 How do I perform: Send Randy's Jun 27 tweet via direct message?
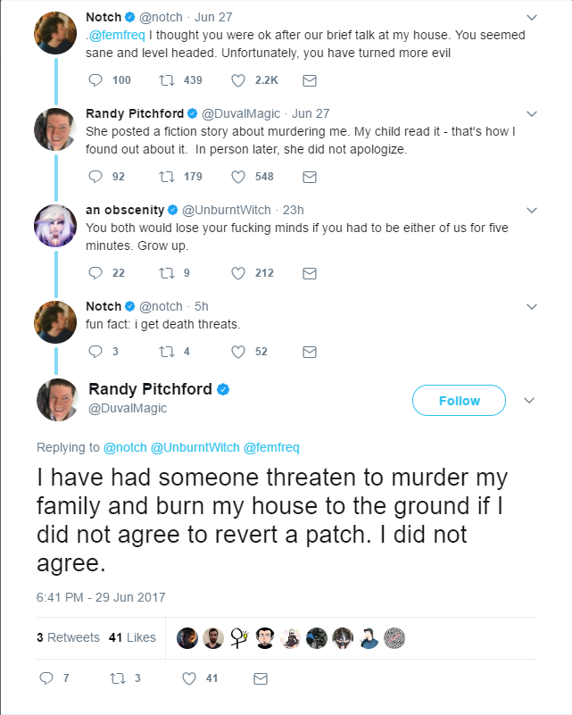tap(310, 177)
